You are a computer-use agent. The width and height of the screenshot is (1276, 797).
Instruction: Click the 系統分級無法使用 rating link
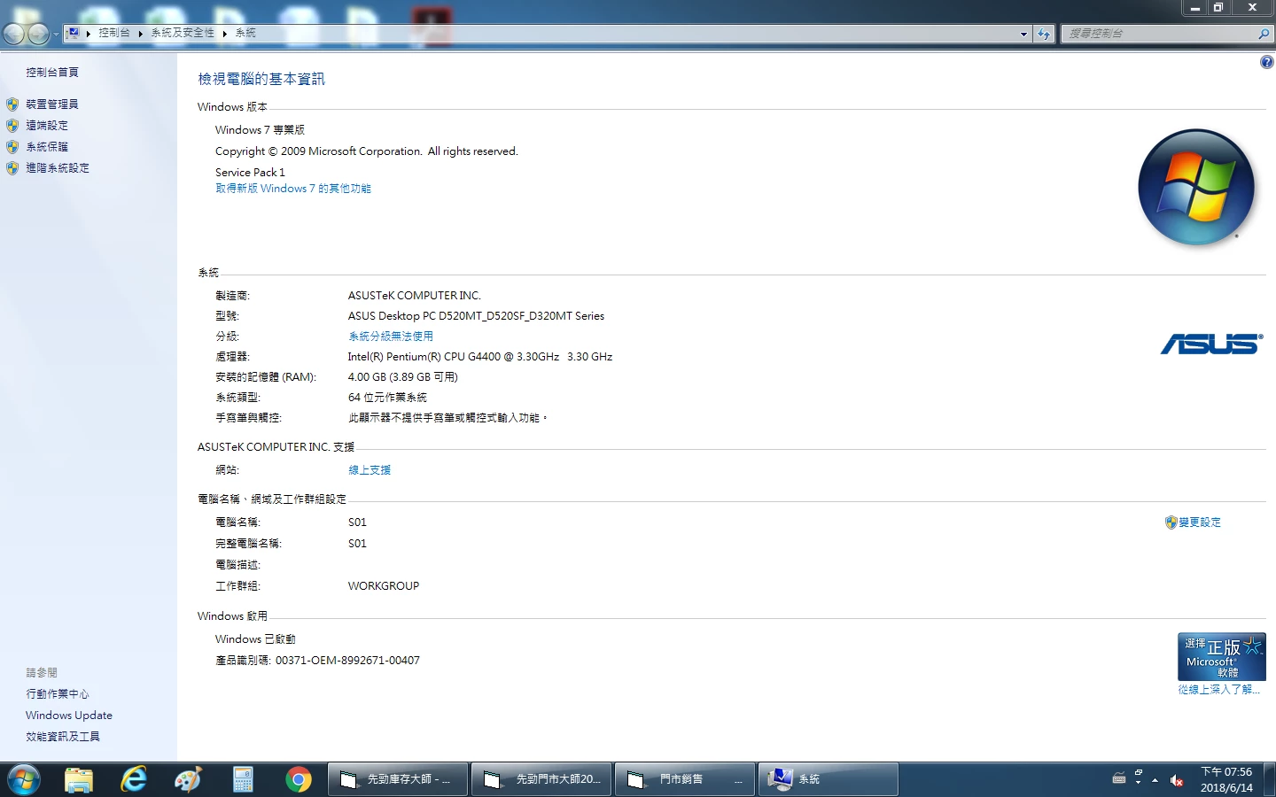coord(391,337)
